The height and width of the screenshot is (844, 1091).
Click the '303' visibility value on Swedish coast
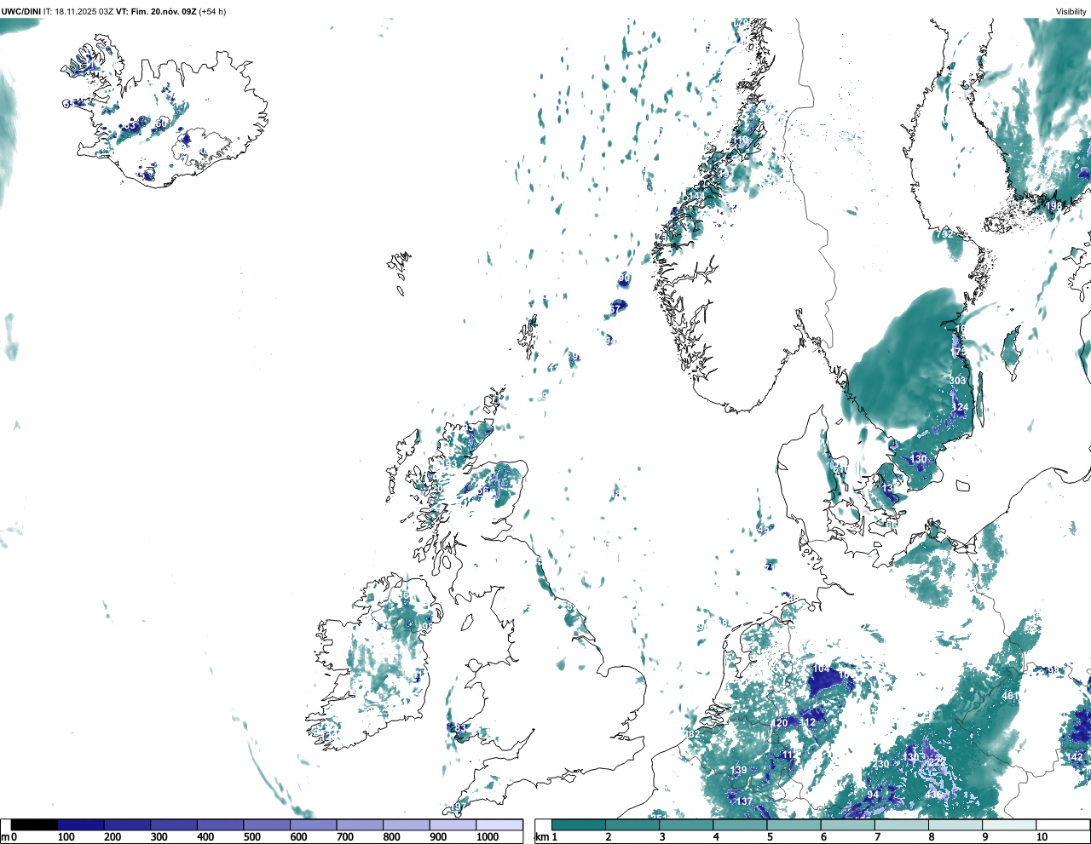tap(958, 381)
